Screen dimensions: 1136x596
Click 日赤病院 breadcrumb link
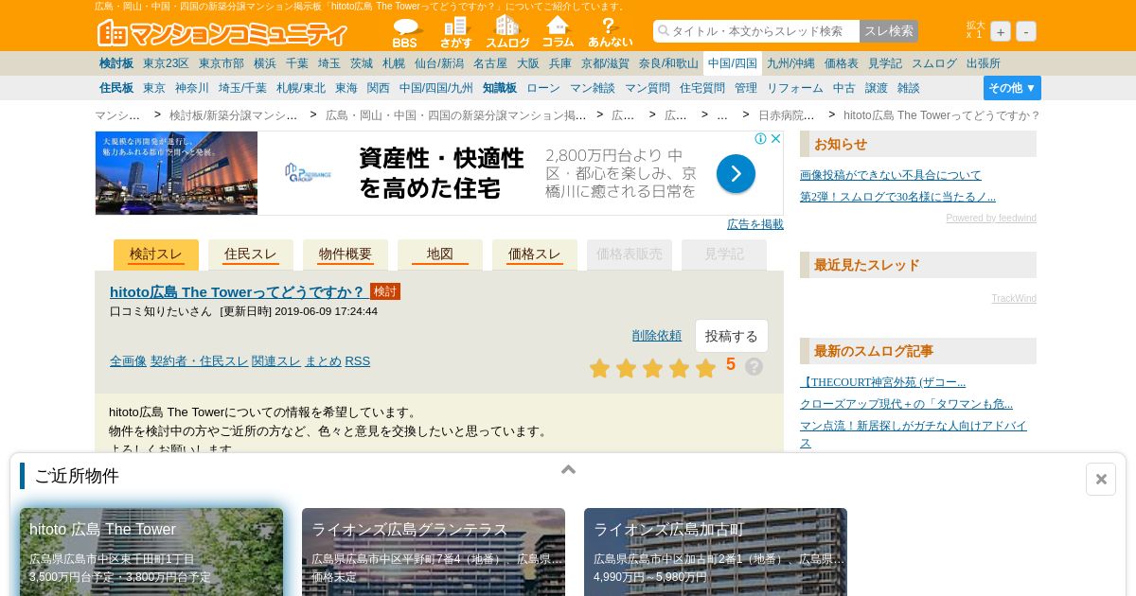(786, 115)
